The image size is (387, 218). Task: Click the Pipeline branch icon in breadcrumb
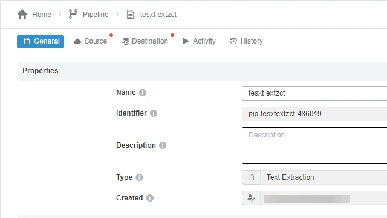coord(73,14)
